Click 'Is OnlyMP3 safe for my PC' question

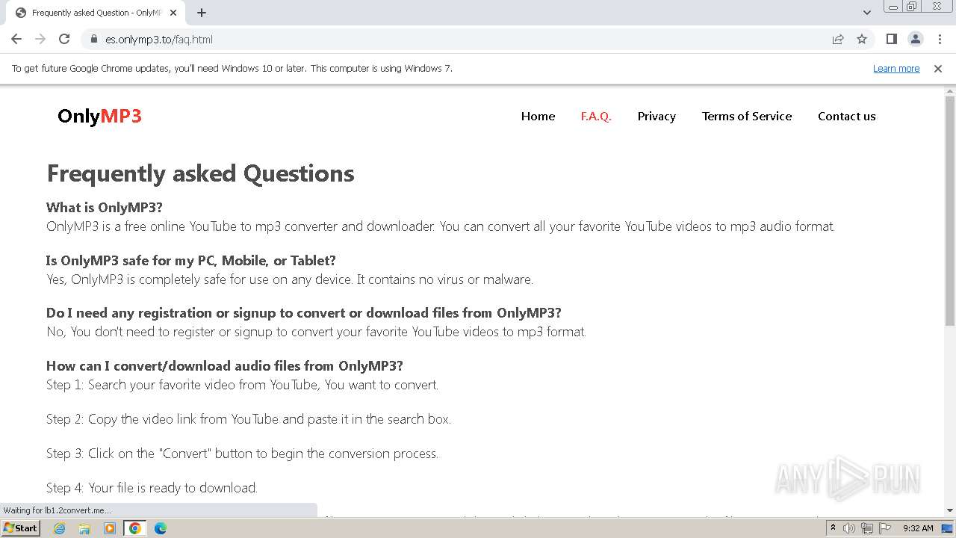191,260
